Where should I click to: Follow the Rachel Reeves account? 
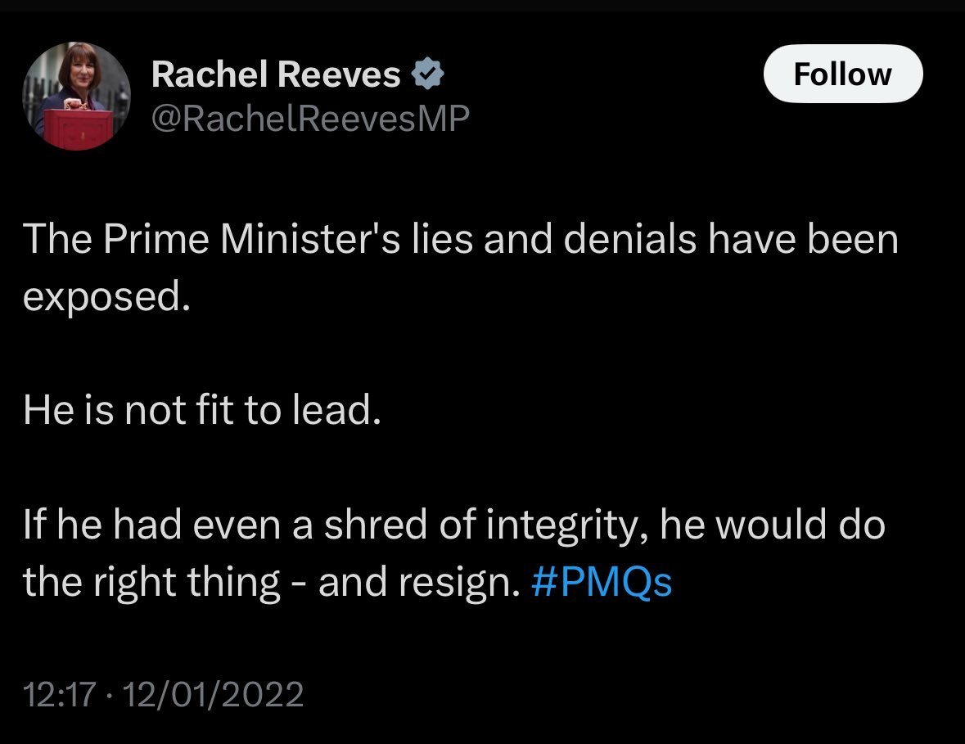pyautogui.click(x=842, y=73)
